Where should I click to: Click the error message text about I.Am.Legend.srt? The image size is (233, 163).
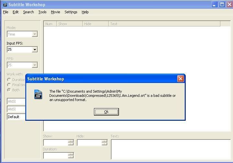[112, 96]
